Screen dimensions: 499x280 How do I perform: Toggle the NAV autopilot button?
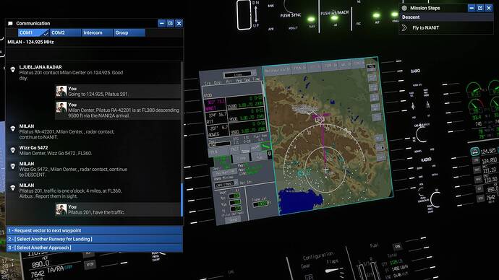(x=311, y=19)
